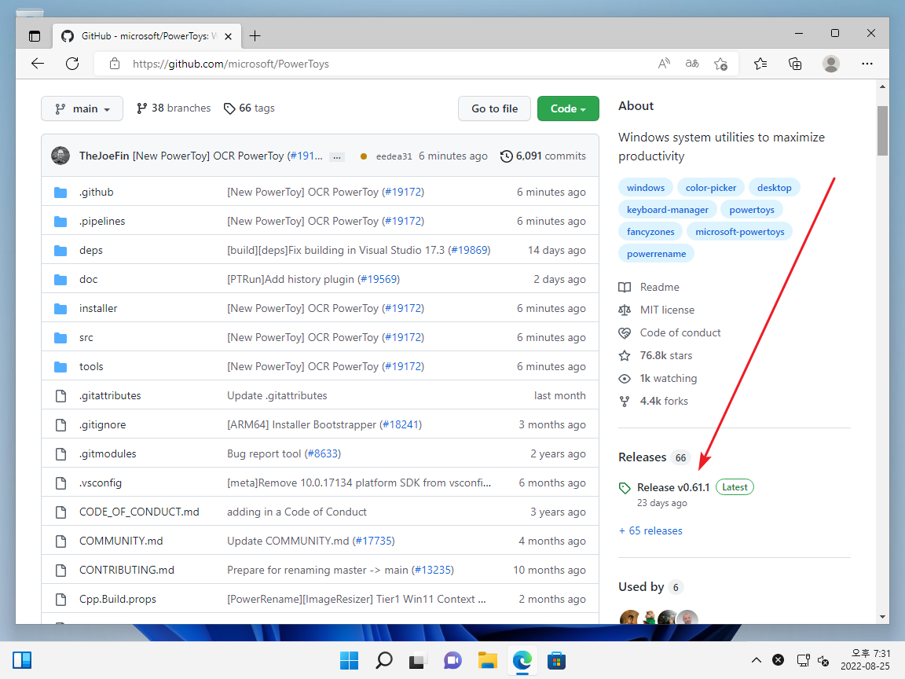Open the browser profile avatar

tap(831, 64)
